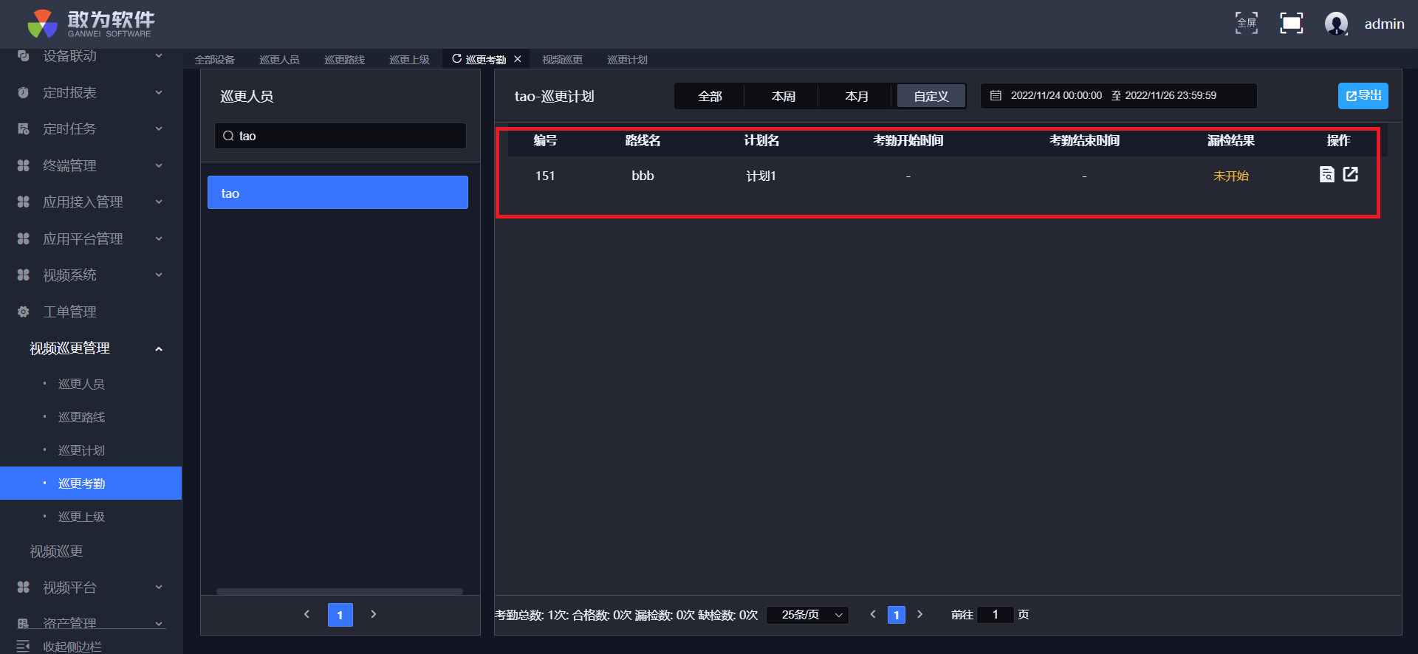The image size is (1418, 654).
Task: Open 巡更人员 in sidebar submenu
Action: [81, 384]
